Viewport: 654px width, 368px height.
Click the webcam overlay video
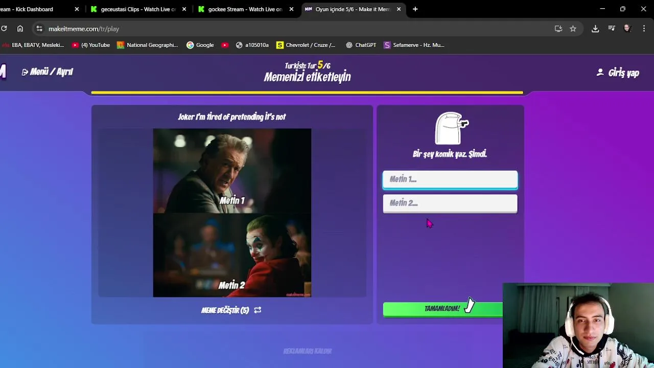click(x=578, y=326)
